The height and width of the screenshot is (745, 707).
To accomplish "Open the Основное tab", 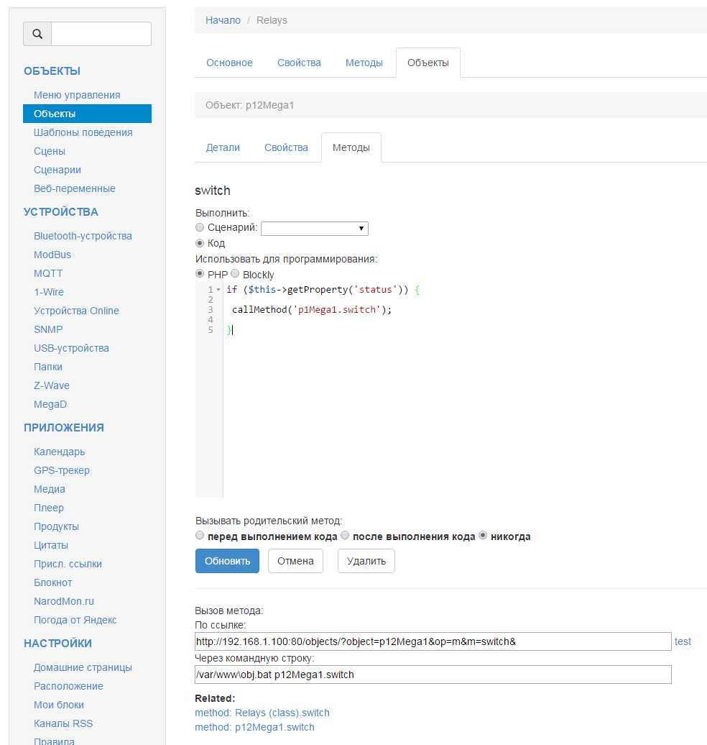I will pos(229,63).
